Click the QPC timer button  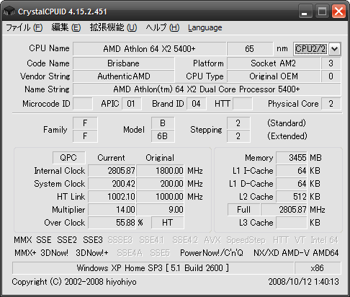click(x=68, y=158)
